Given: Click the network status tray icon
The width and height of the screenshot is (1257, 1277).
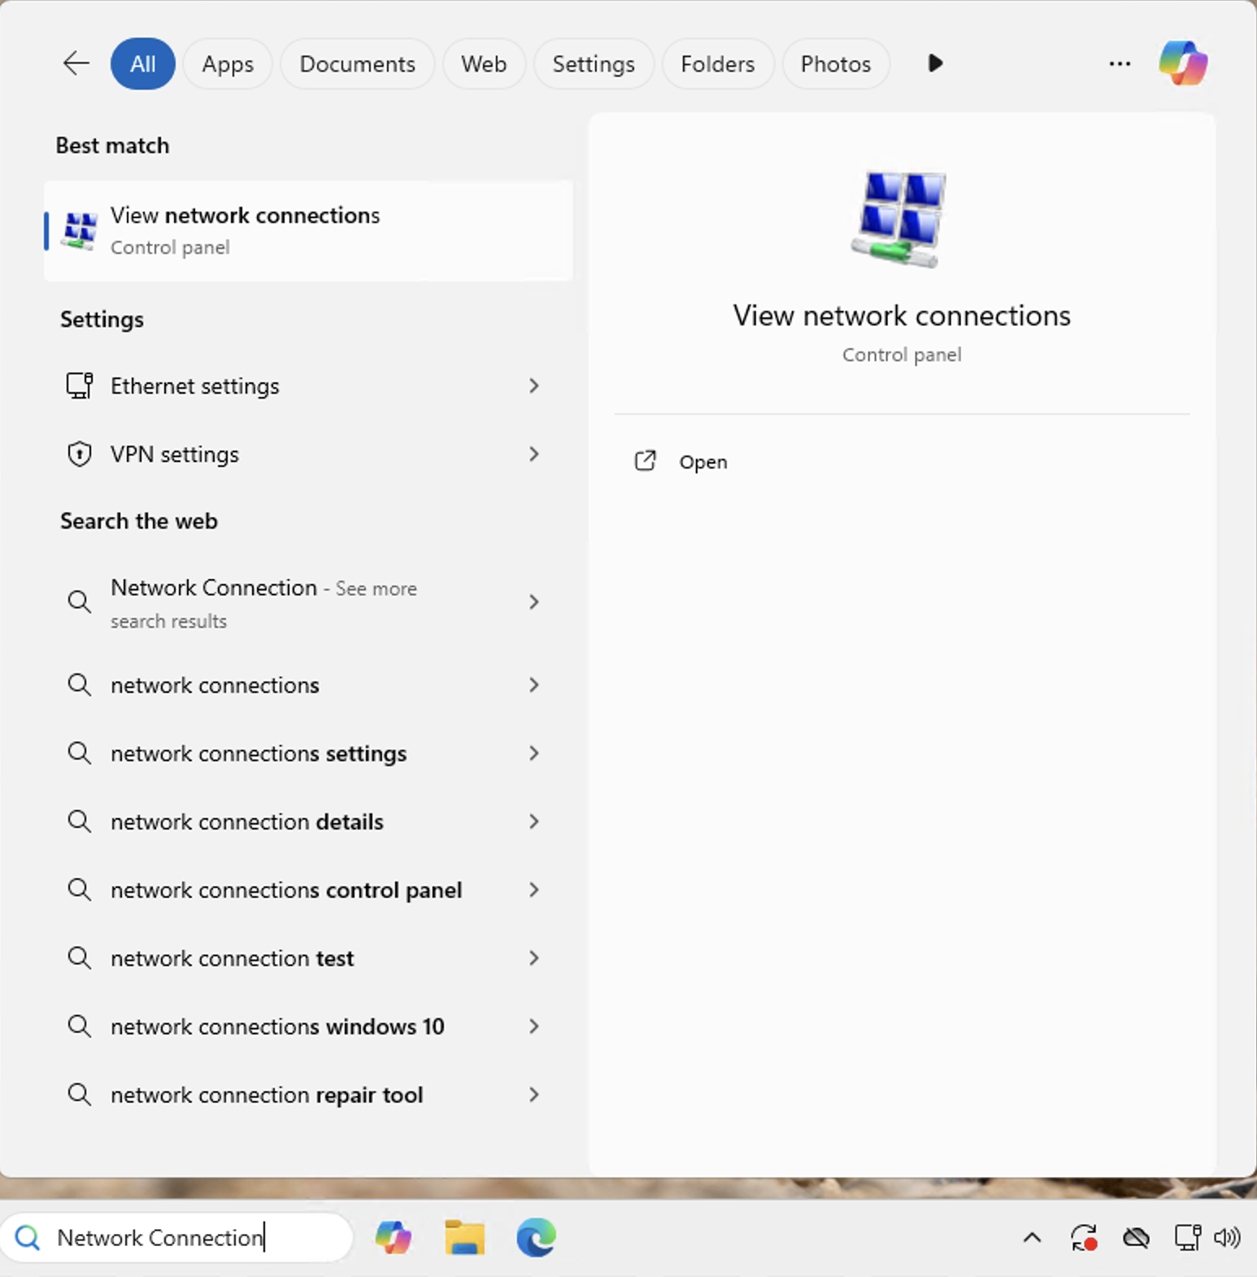Looking at the screenshot, I should (x=1186, y=1237).
